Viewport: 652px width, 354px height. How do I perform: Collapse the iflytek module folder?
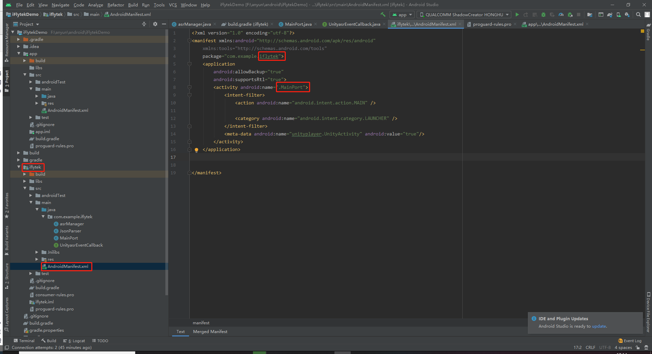coord(19,167)
